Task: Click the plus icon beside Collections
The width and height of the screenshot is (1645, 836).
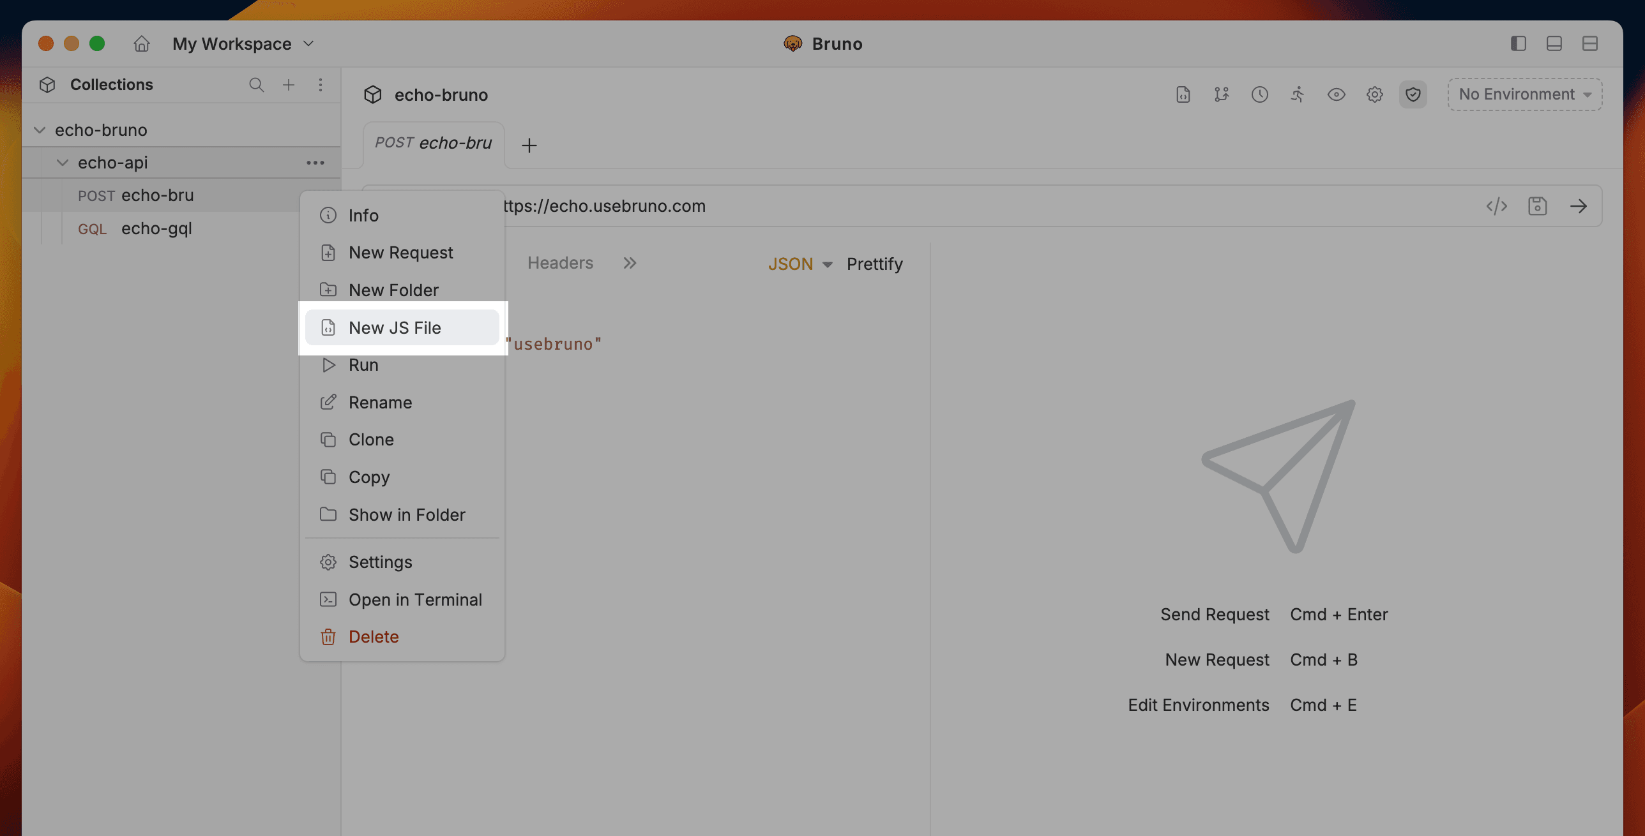Action: (x=289, y=85)
